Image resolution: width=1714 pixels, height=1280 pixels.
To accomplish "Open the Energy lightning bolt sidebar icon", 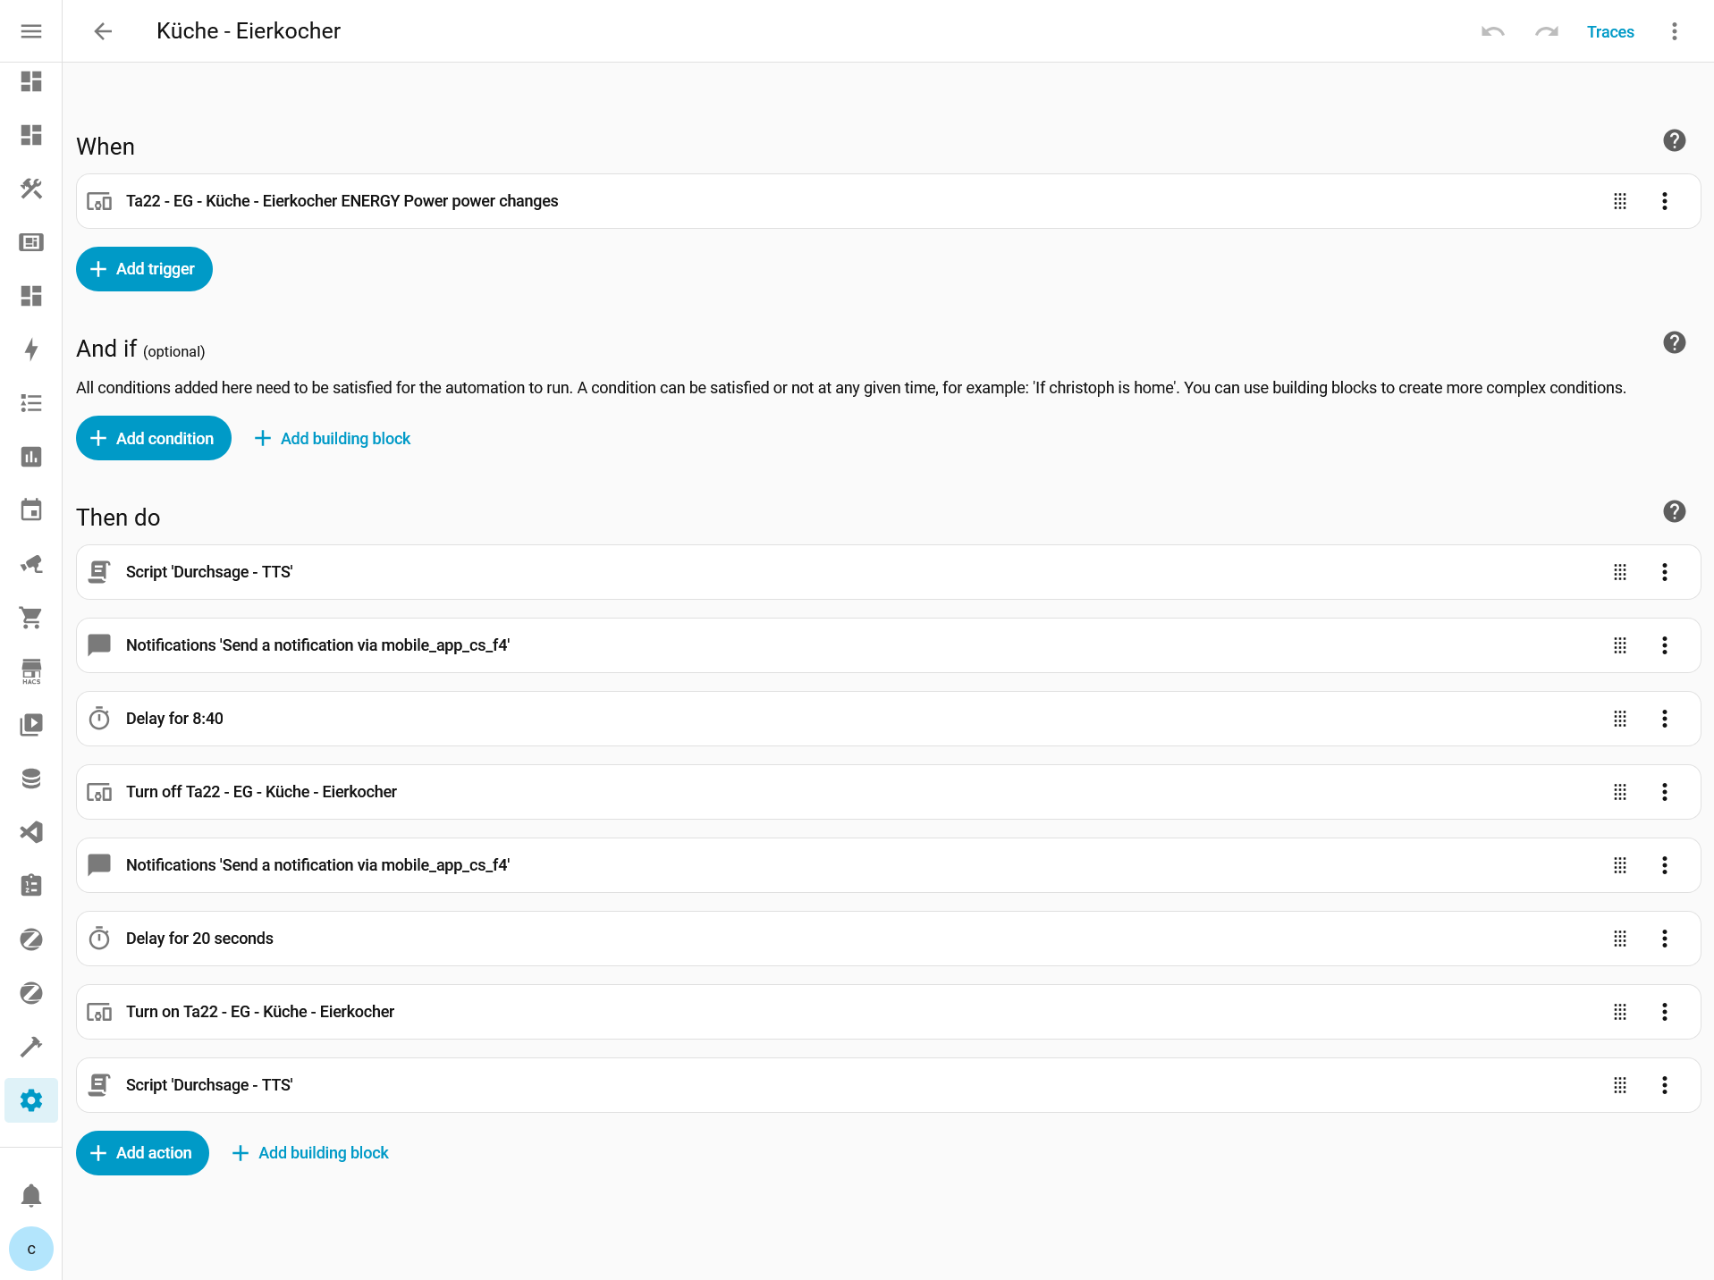I will [31, 349].
